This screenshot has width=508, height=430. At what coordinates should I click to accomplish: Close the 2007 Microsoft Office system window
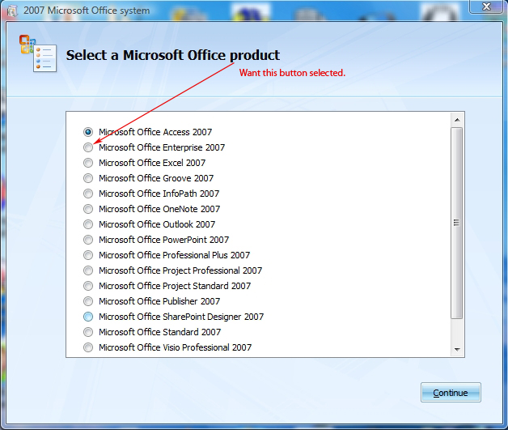coord(487,6)
